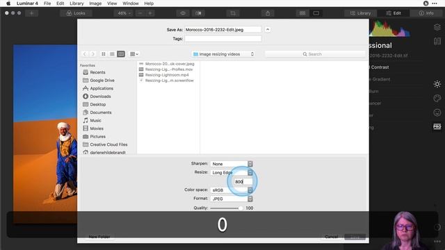Click the forward navigation arrow
The height and width of the screenshot is (250, 445).
coord(92,54)
